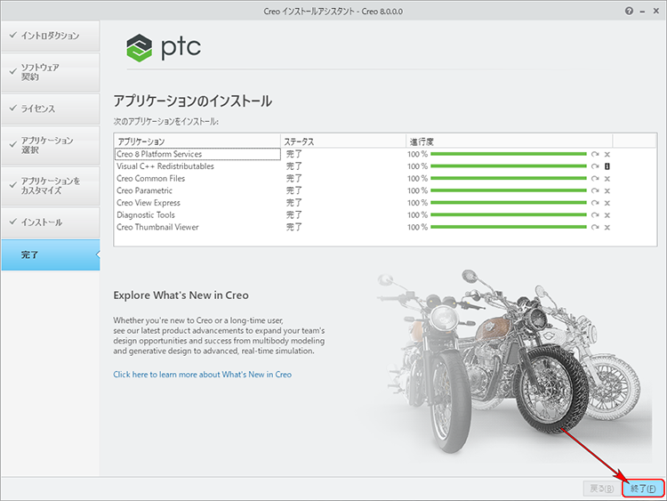Click the 100 % value for Creo View Express
667x501 pixels.
pos(417,203)
